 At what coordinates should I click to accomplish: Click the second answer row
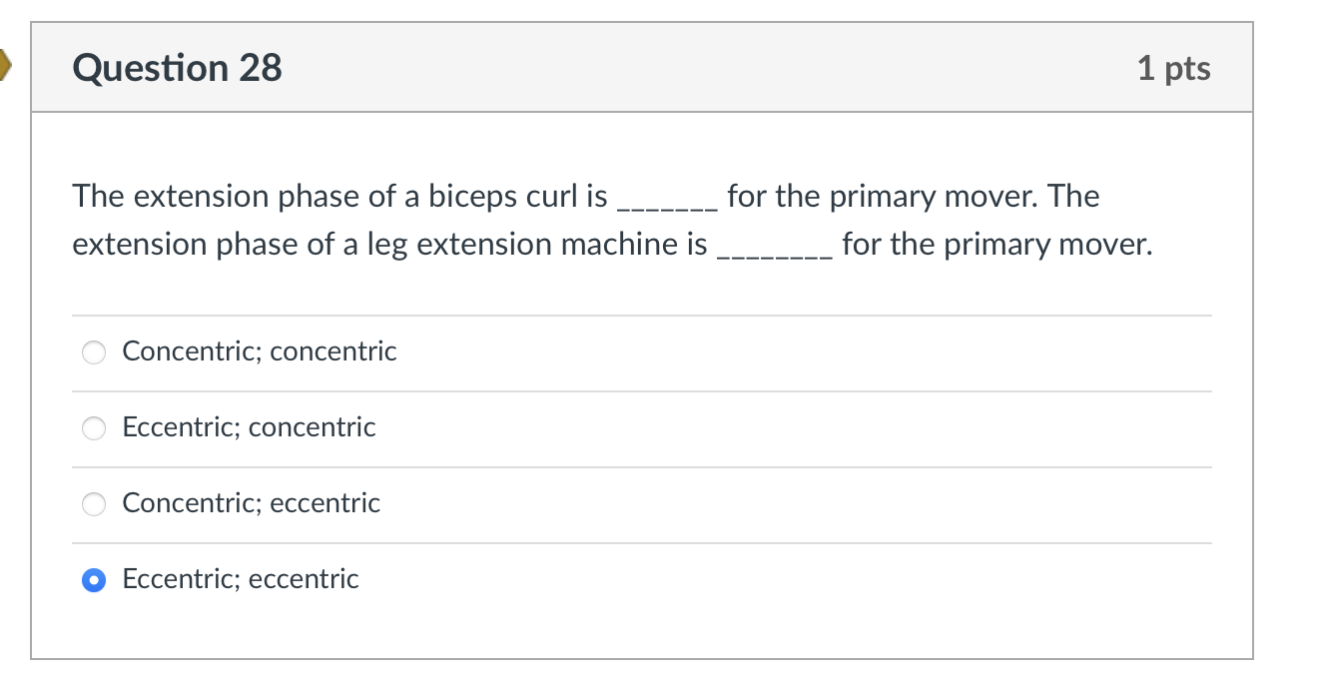click(x=399, y=427)
